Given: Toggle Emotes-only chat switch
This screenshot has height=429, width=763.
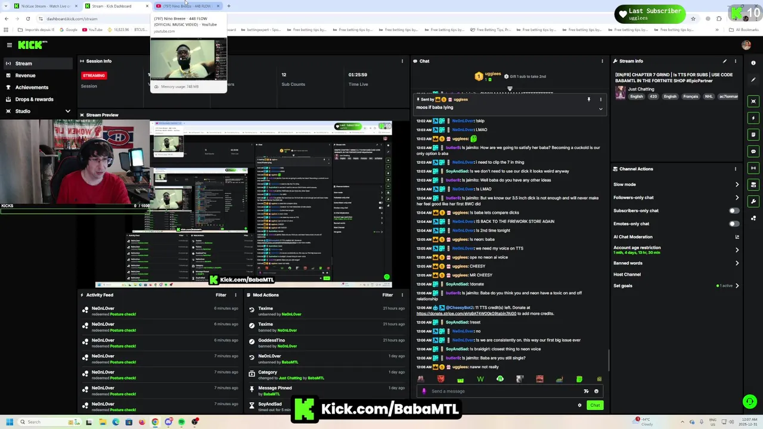Looking at the screenshot, I should (x=734, y=223).
